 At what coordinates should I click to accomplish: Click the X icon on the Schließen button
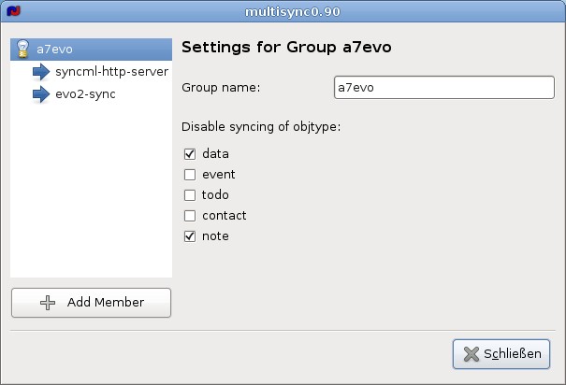[x=471, y=354]
